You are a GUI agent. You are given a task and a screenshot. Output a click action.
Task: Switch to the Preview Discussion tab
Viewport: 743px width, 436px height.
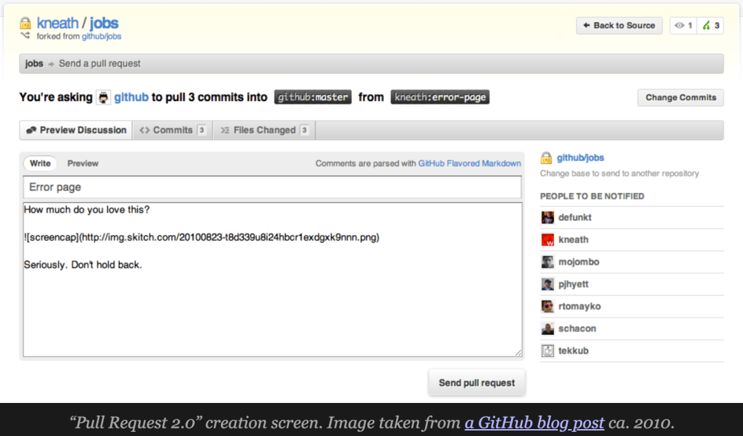click(x=76, y=131)
